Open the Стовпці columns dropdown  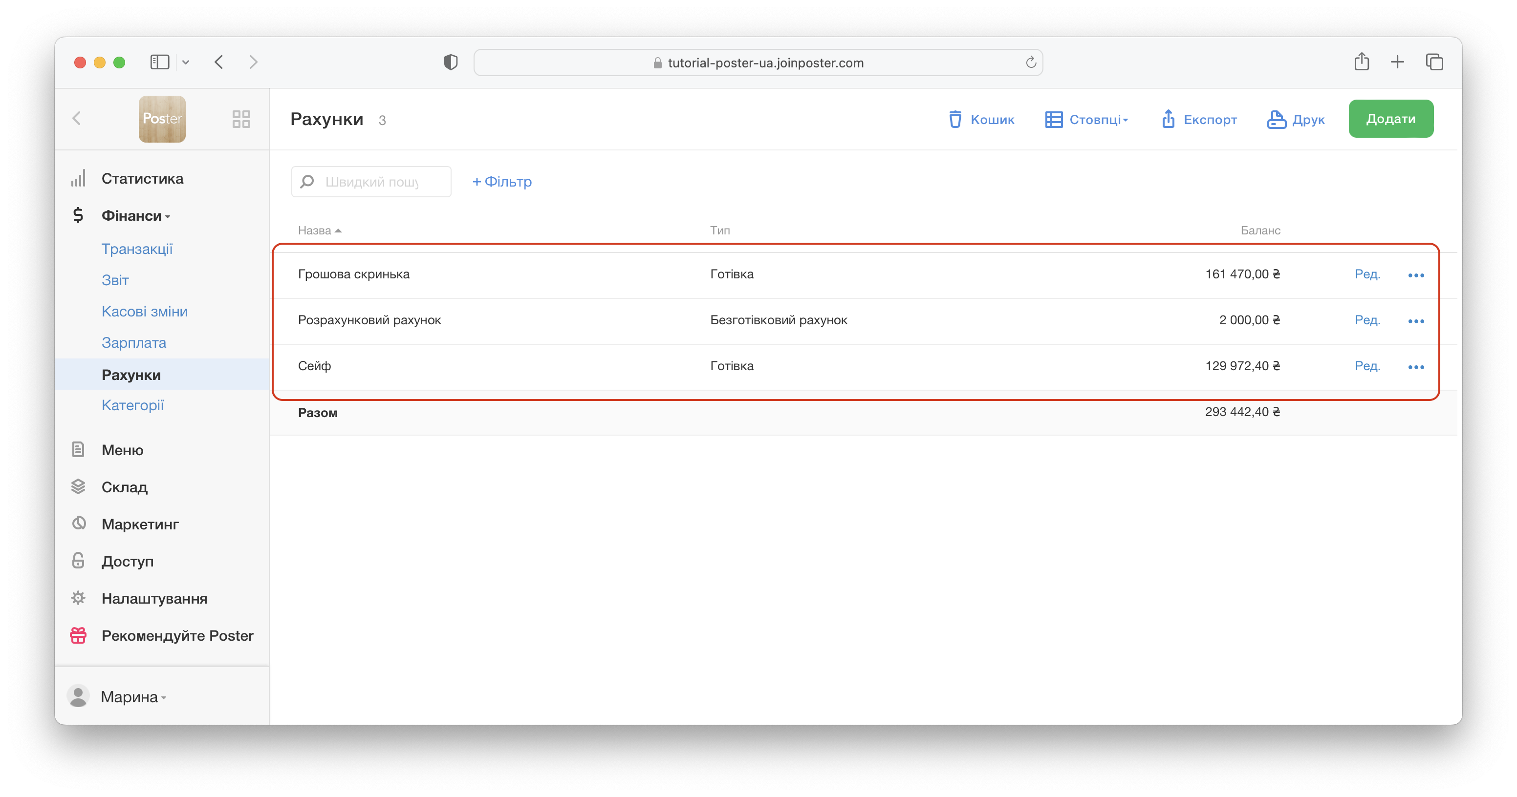click(x=1086, y=120)
